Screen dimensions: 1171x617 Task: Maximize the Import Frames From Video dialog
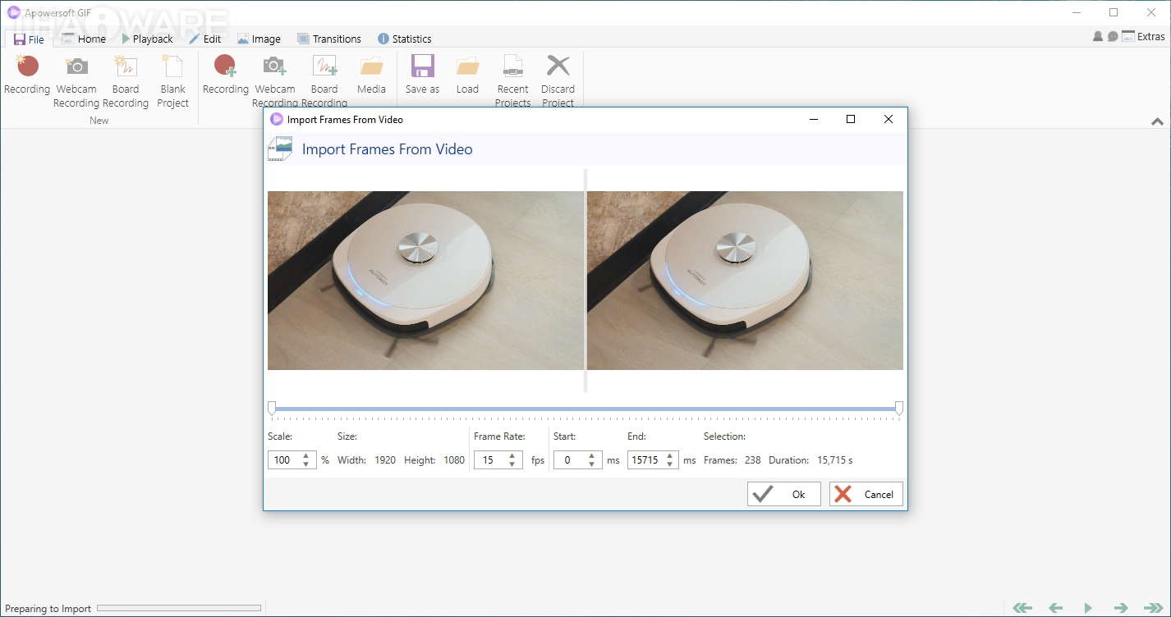(851, 119)
